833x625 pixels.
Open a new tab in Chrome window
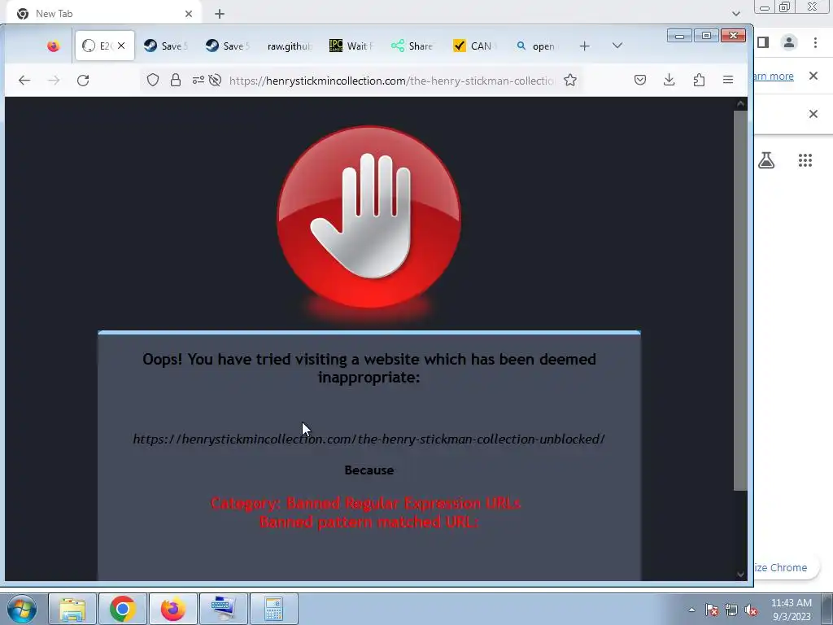pos(220,14)
